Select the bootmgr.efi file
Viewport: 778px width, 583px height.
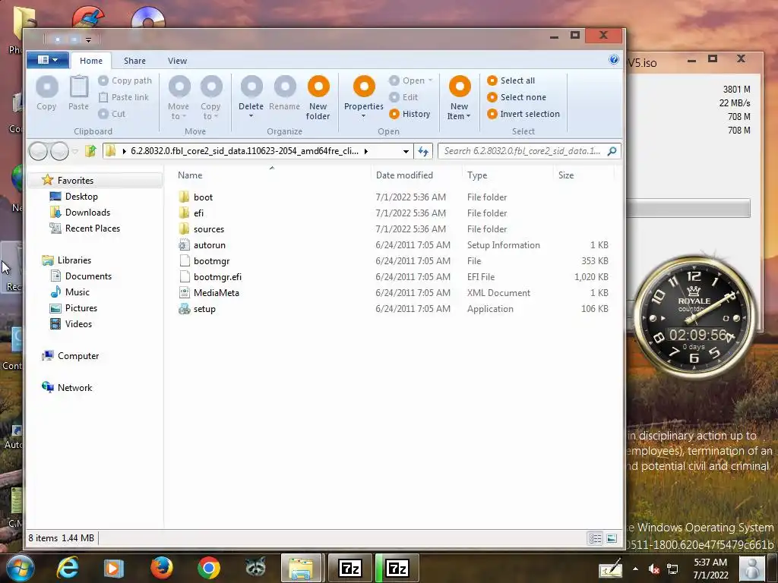(217, 276)
